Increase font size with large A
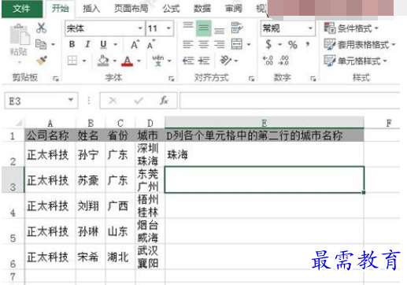Screen dimensions: 407x285 [135, 45]
